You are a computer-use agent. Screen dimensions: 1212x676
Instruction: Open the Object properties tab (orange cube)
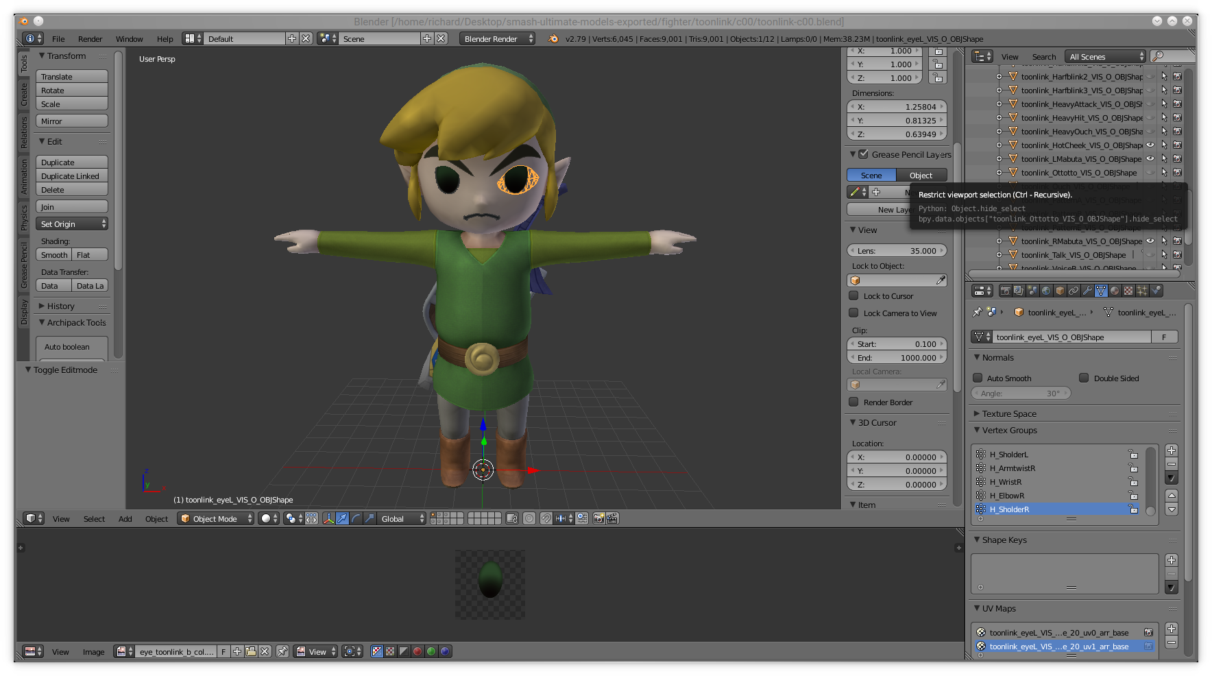click(x=1060, y=291)
